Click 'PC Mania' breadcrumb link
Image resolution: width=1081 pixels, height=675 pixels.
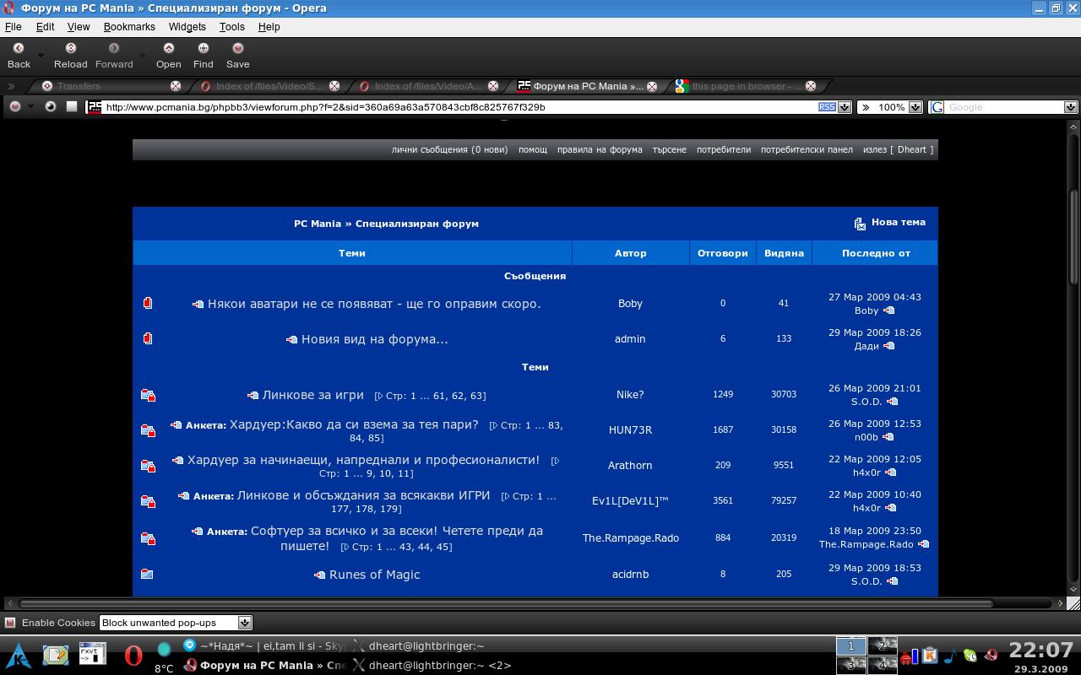tap(318, 224)
